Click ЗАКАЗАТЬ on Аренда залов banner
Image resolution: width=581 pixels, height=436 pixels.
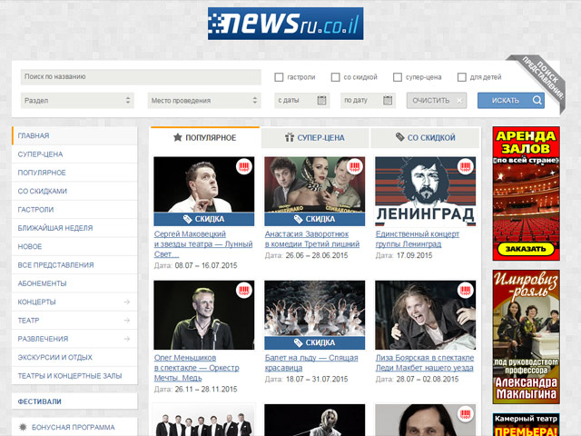point(526,249)
